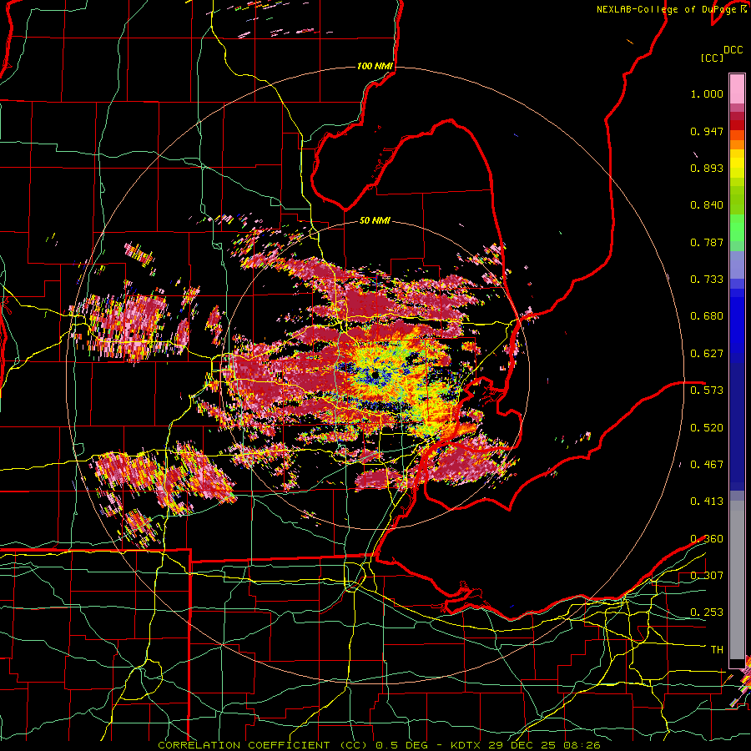This screenshot has width=751, height=751.
Task: Click the 100 NMI range ring label
Action: click(x=375, y=66)
